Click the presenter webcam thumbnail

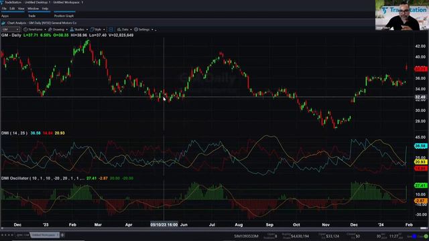point(402,15)
